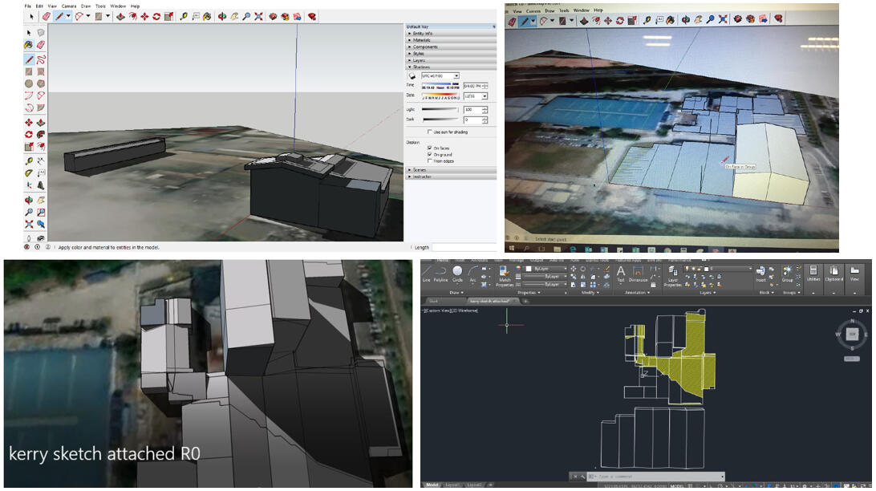Click the AutoCAD Circle tool
Image resolution: width=876 pixels, height=491 pixels.
point(457,272)
